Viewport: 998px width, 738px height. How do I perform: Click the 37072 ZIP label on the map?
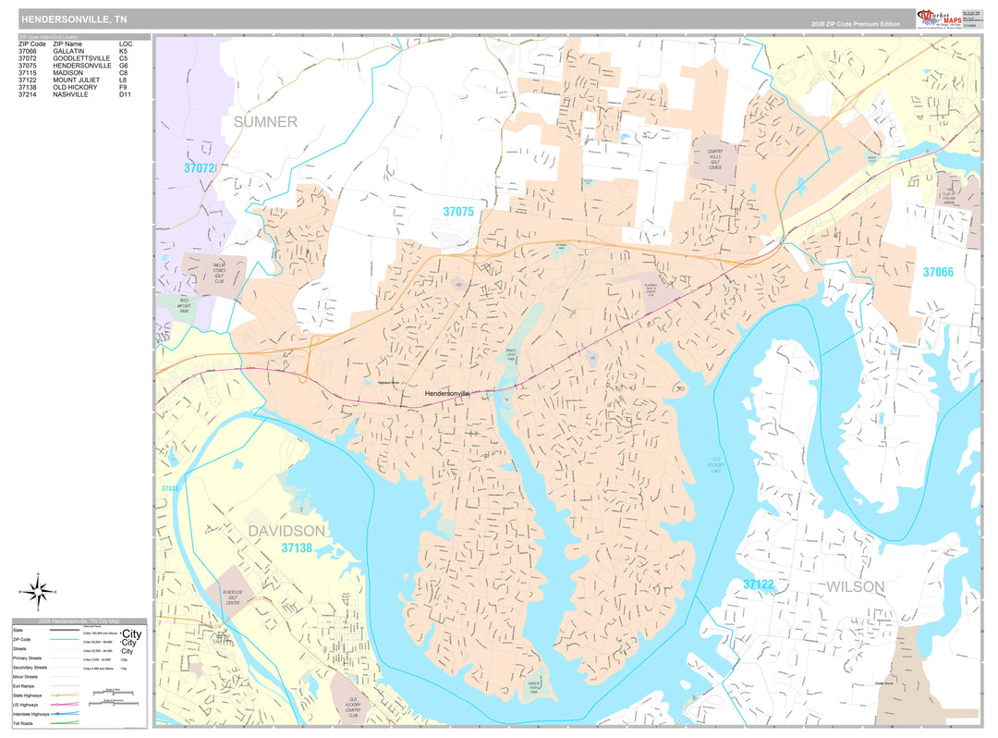200,168
